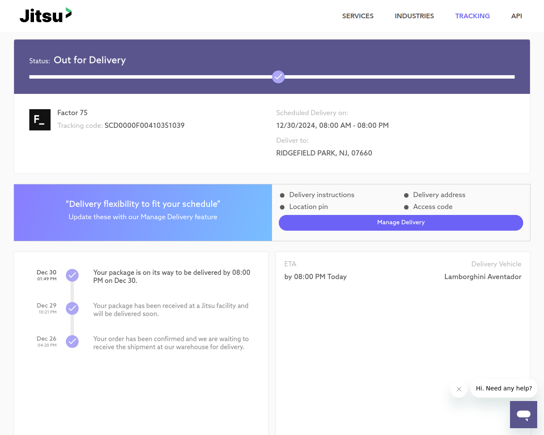Click the Dec 29 timeline checkmark
Image resolution: width=544 pixels, height=435 pixels.
coord(72,308)
